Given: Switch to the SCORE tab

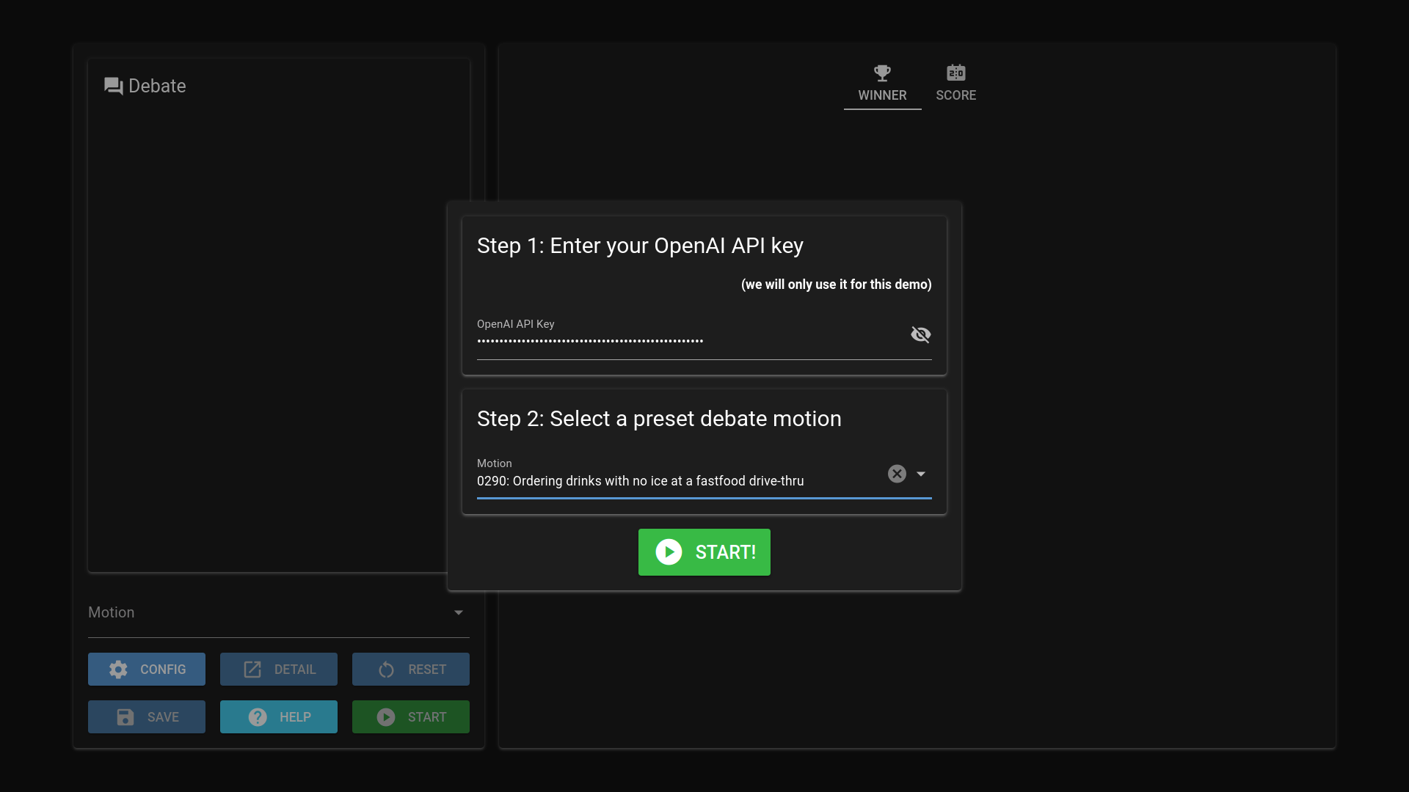Looking at the screenshot, I should (x=955, y=95).
